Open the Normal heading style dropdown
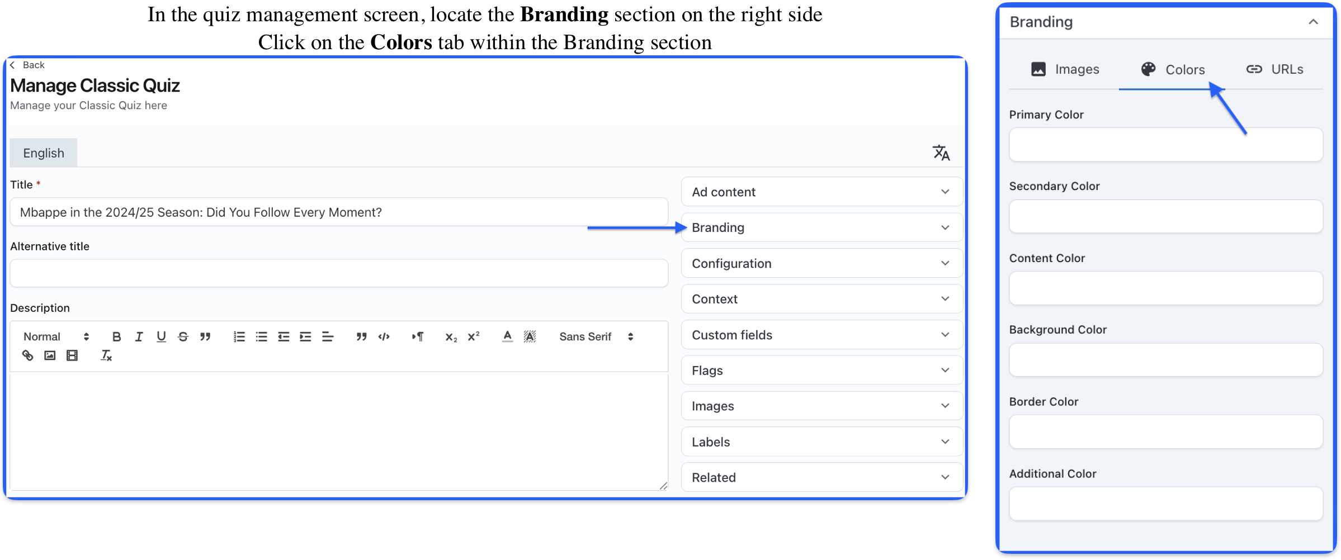The width and height of the screenshot is (1341, 560). 55,336
